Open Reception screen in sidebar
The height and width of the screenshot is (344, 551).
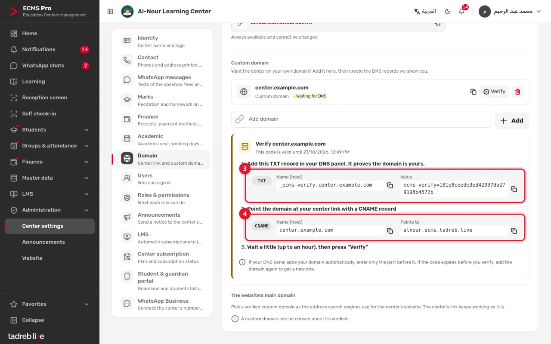(50, 98)
